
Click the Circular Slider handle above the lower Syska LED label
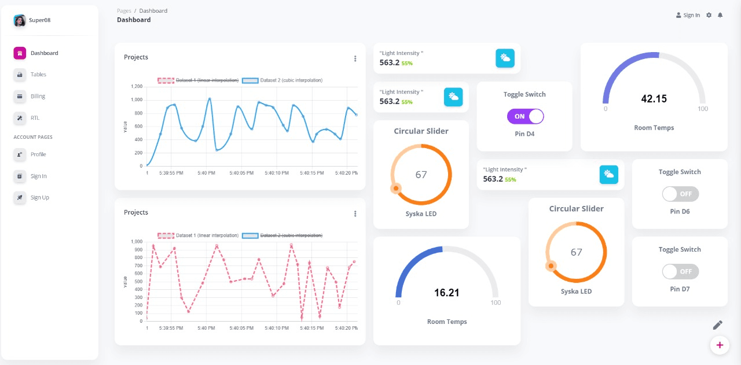(x=551, y=266)
